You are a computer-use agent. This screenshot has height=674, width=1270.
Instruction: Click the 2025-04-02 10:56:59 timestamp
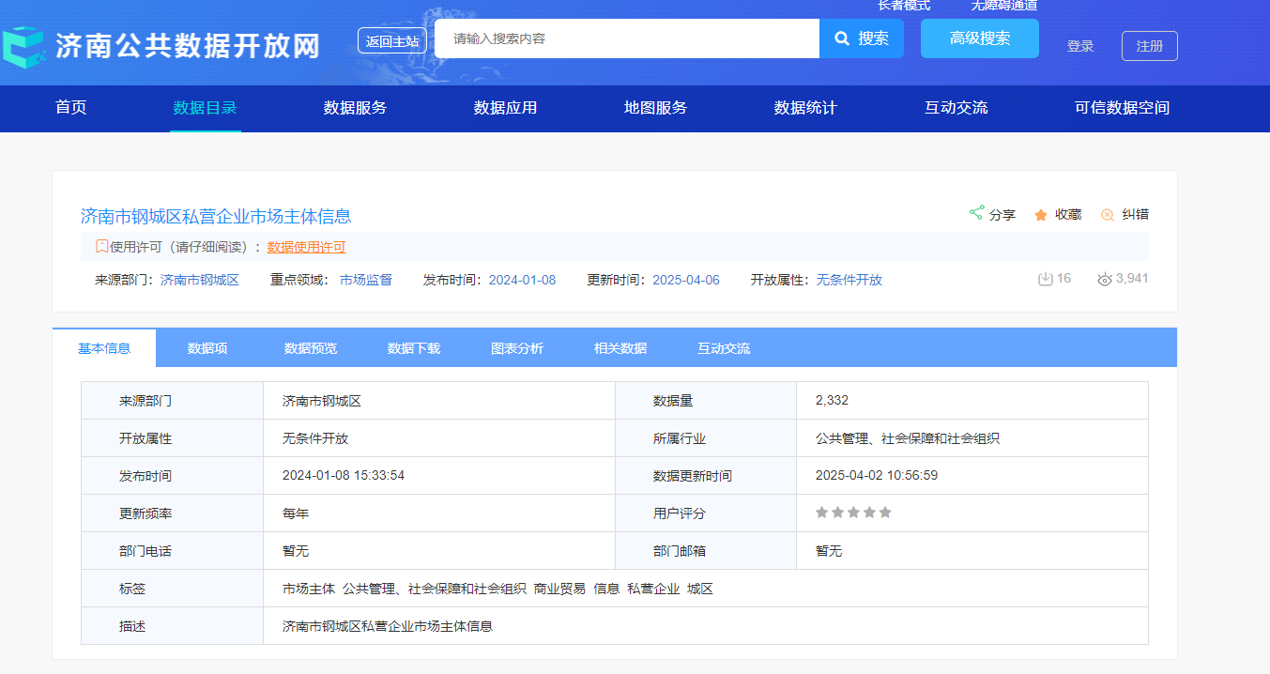(x=877, y=475)
